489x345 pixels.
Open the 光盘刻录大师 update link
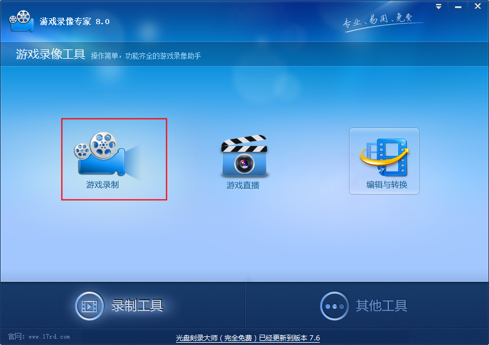247,338
